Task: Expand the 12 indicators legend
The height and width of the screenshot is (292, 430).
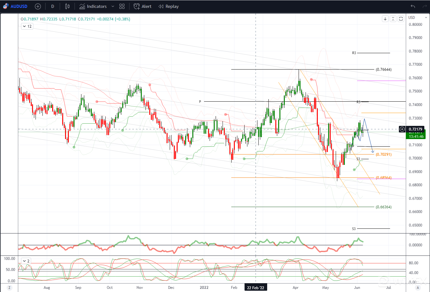Action: pyautogui.click(x=27, y=26)
